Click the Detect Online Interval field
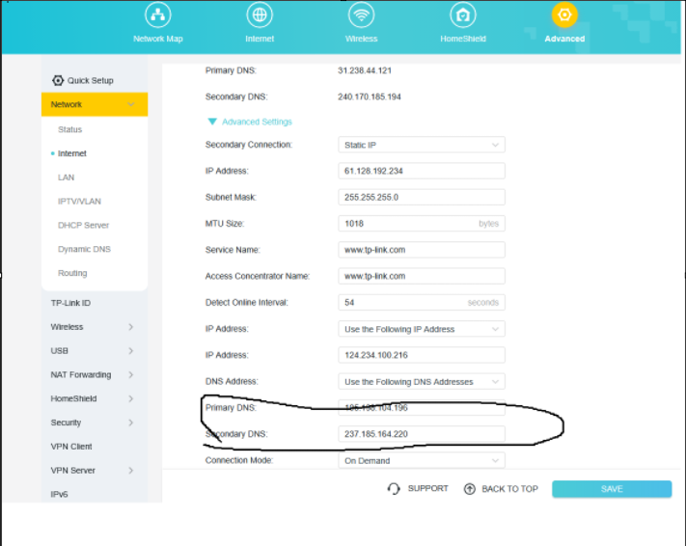 (x=422, y=302)
